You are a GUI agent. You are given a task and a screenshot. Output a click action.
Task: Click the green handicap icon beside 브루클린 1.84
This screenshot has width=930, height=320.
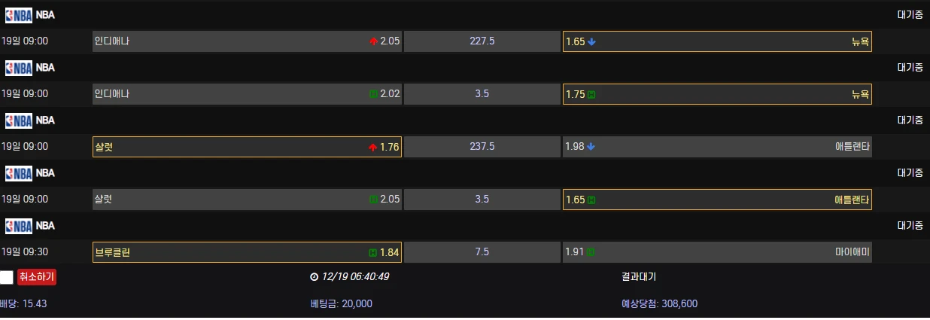click(373, 252)
